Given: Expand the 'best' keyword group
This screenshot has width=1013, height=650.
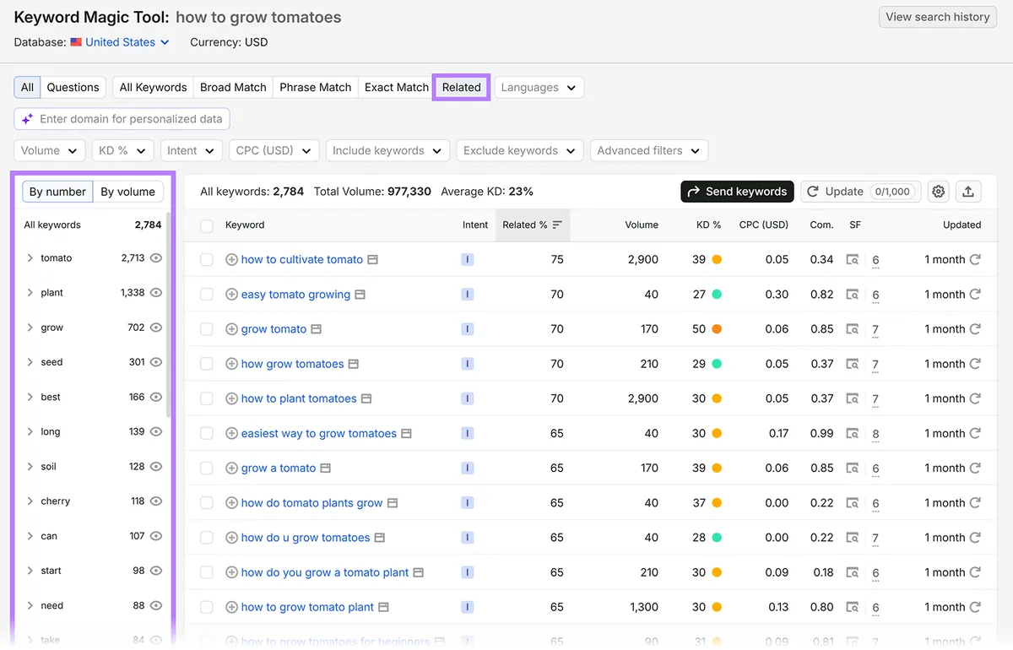Looking at the screenshot, I should pyautogui.click(x=30, y=397).
